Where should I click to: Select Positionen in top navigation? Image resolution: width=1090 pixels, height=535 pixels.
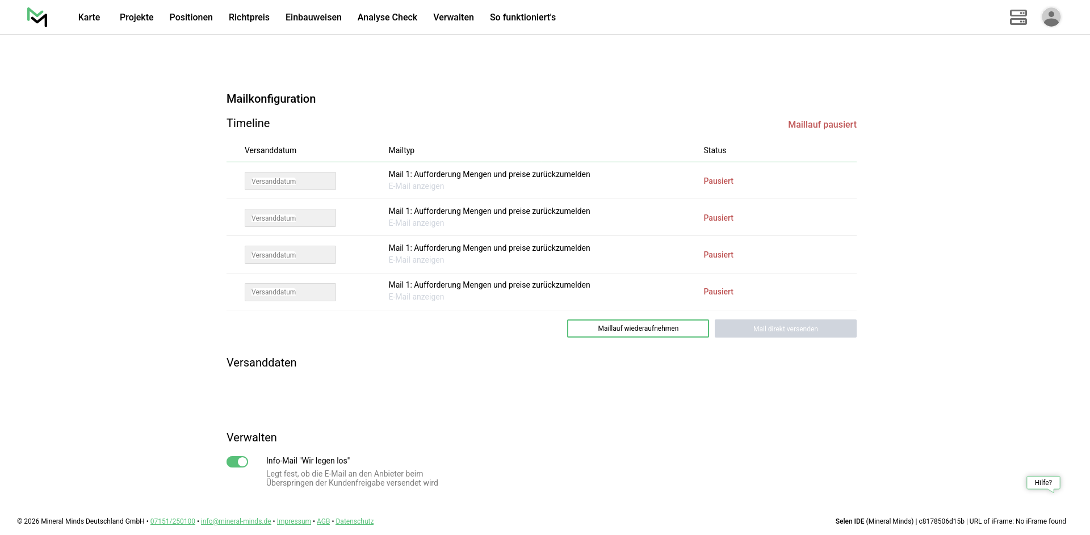click(x=191, y=17)
